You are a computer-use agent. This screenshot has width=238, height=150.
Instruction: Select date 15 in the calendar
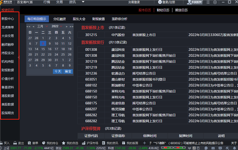click(x=43, y=49)
